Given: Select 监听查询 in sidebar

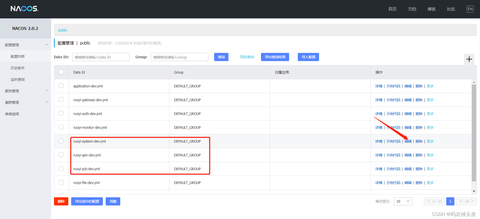Looking at the screenshot, I should (x=26, y=79).
